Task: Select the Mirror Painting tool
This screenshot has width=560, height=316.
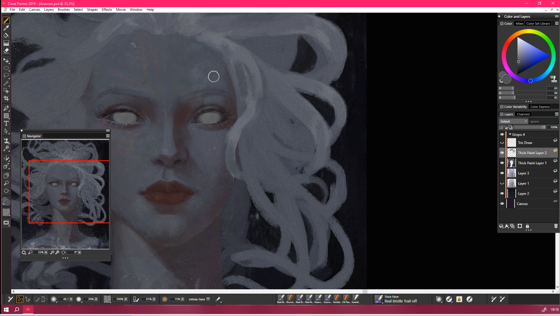Action: (6, 159)
